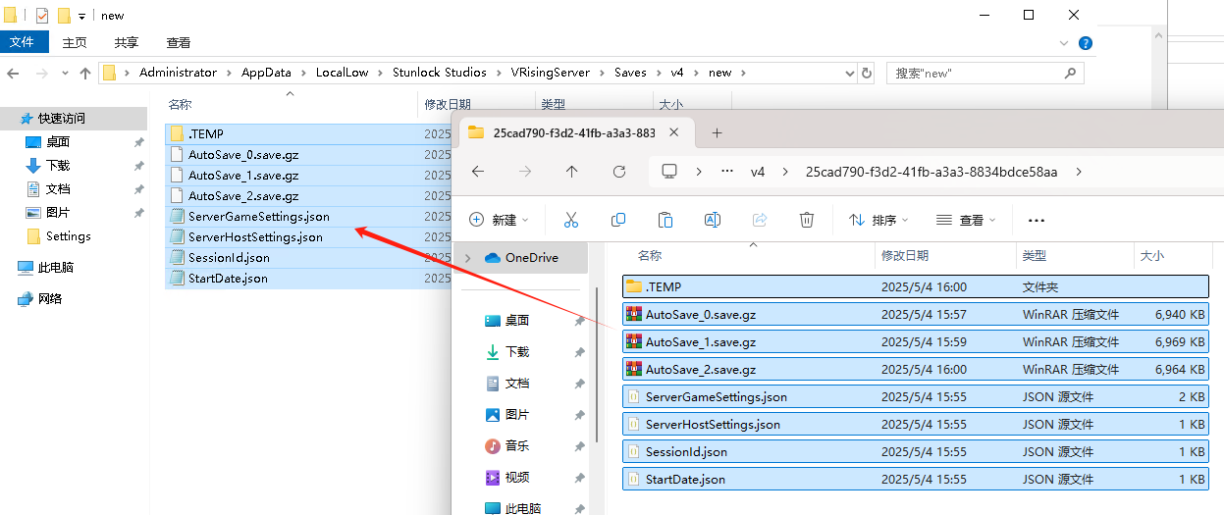This screenshot has height=515, width=1224.
Task: Select Settings folder in 'new' window sidebar
Action: click(68, 236)
